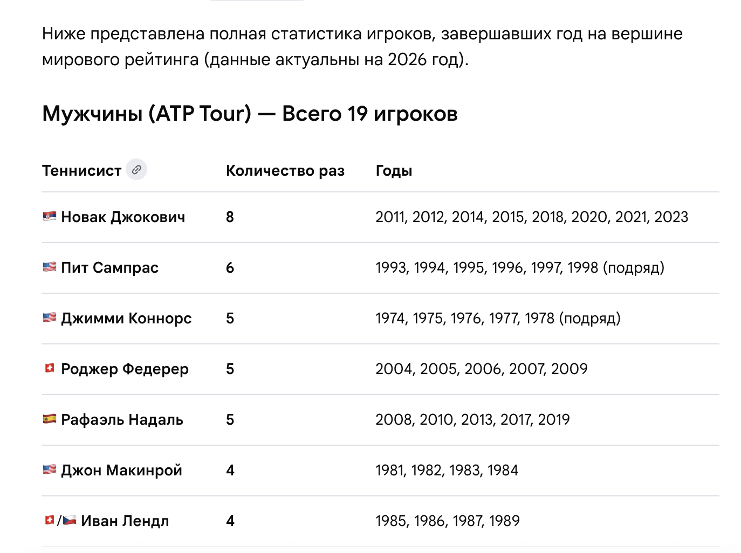Viewport: 741px width, 553px height.
Task: Click the Иван Лендл name text
Action: pos(125,521)
